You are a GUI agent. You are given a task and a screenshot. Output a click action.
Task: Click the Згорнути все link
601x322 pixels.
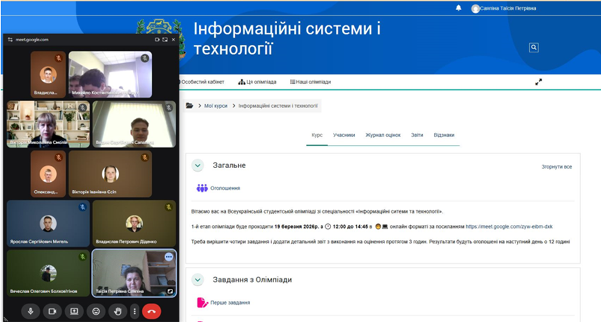pyautogui.click(x=556, y=166)
